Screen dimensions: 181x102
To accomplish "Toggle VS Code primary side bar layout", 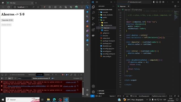I will [154, 2].
